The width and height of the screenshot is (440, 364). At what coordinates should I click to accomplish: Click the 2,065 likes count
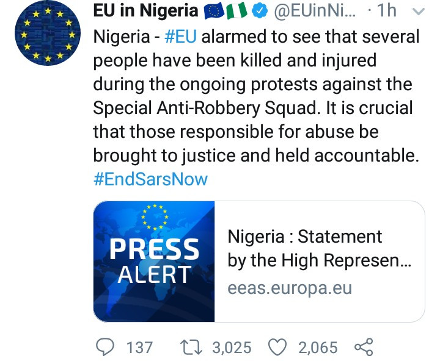318,347
